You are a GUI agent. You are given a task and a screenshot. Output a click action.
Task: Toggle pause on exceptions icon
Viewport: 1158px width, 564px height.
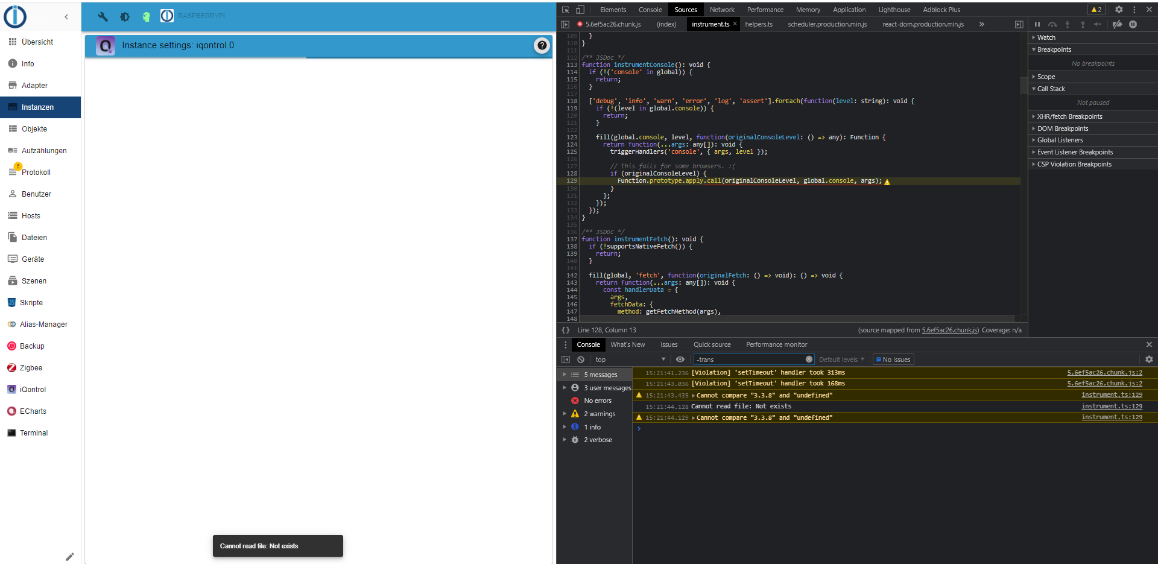[x=1133, y=24]
